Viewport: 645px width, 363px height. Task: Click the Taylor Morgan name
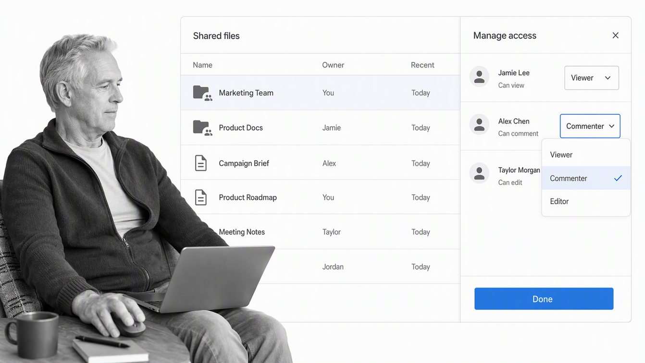coord(519,170)
